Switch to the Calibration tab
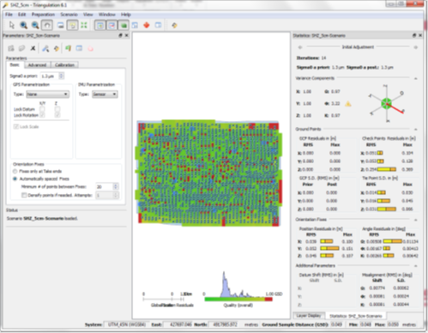428x333 pixels. tap(64, 65)
